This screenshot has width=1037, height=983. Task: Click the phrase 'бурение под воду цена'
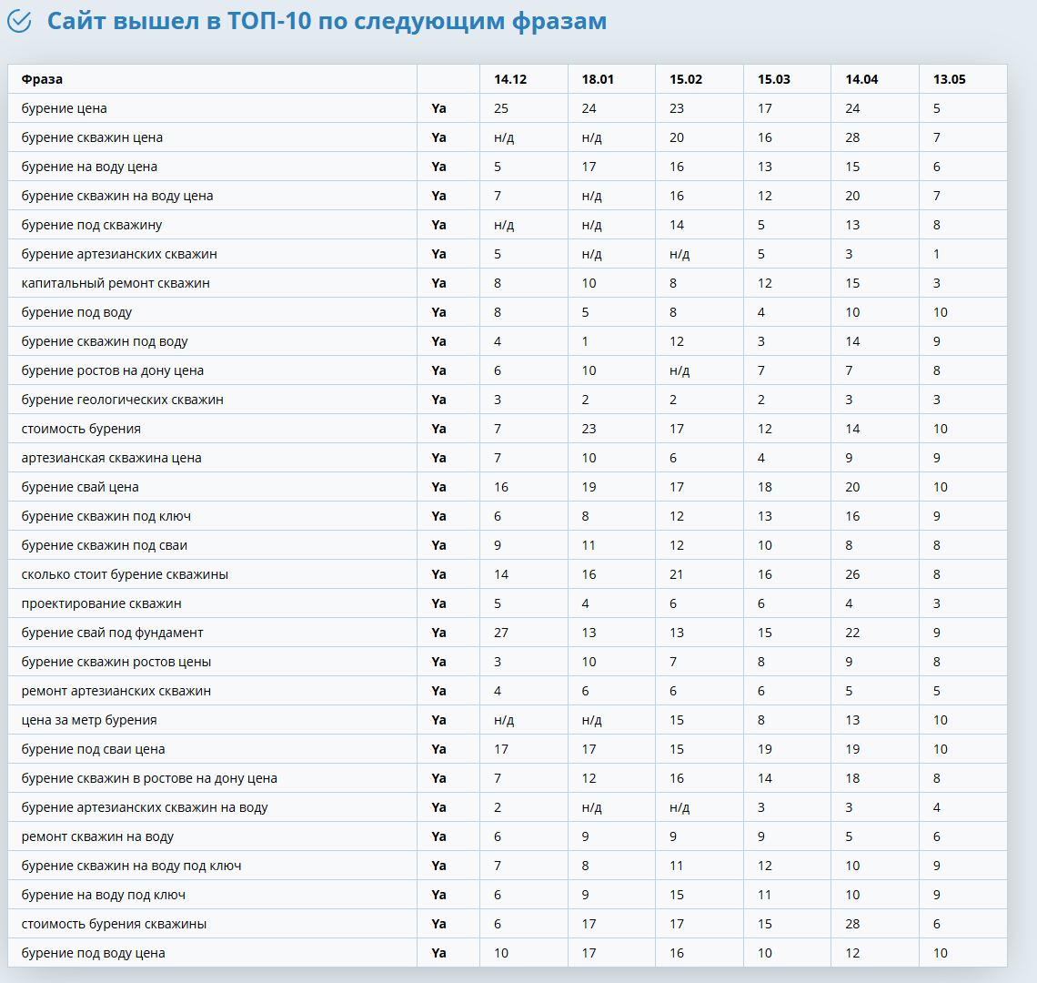[x=94, y=953]
